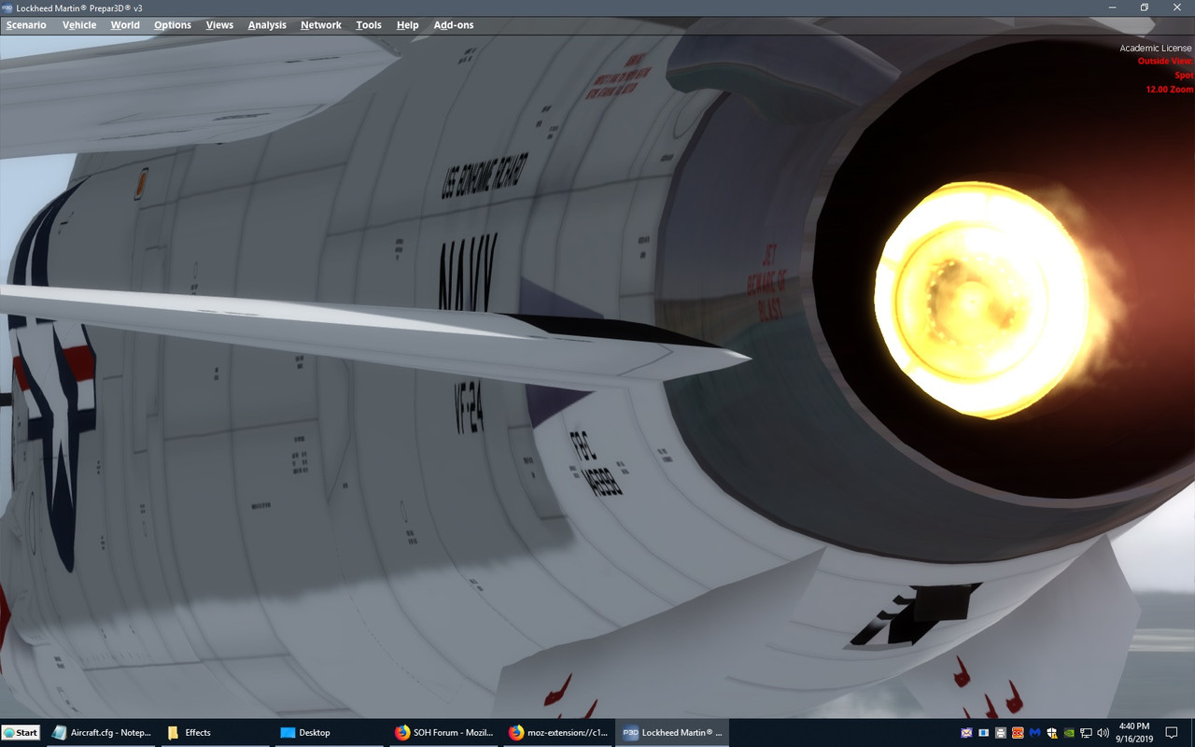The image size is (1195, 747).
Task: Restore down the Prepar3D window
Action: click(1145, 7)
